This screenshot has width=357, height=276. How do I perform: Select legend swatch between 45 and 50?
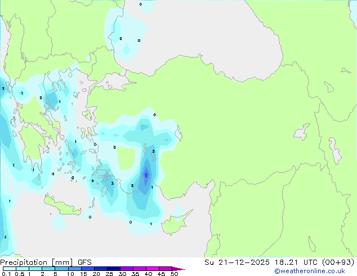166,269
